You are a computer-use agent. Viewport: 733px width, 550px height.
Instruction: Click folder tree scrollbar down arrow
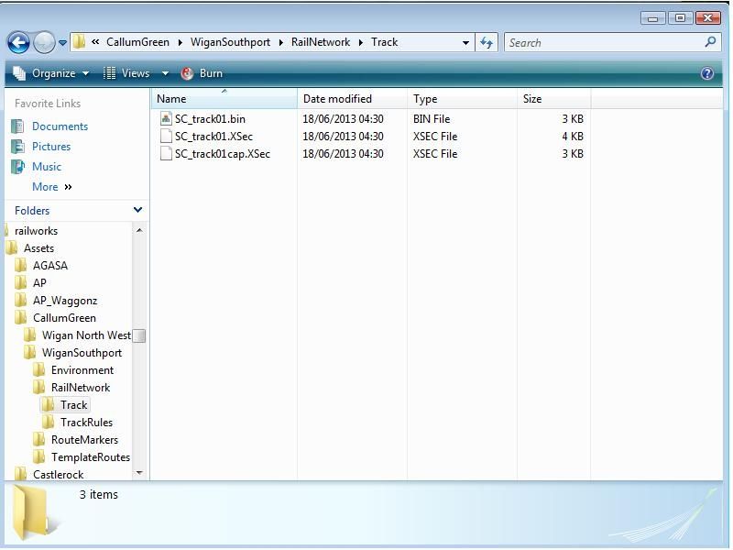139,473
